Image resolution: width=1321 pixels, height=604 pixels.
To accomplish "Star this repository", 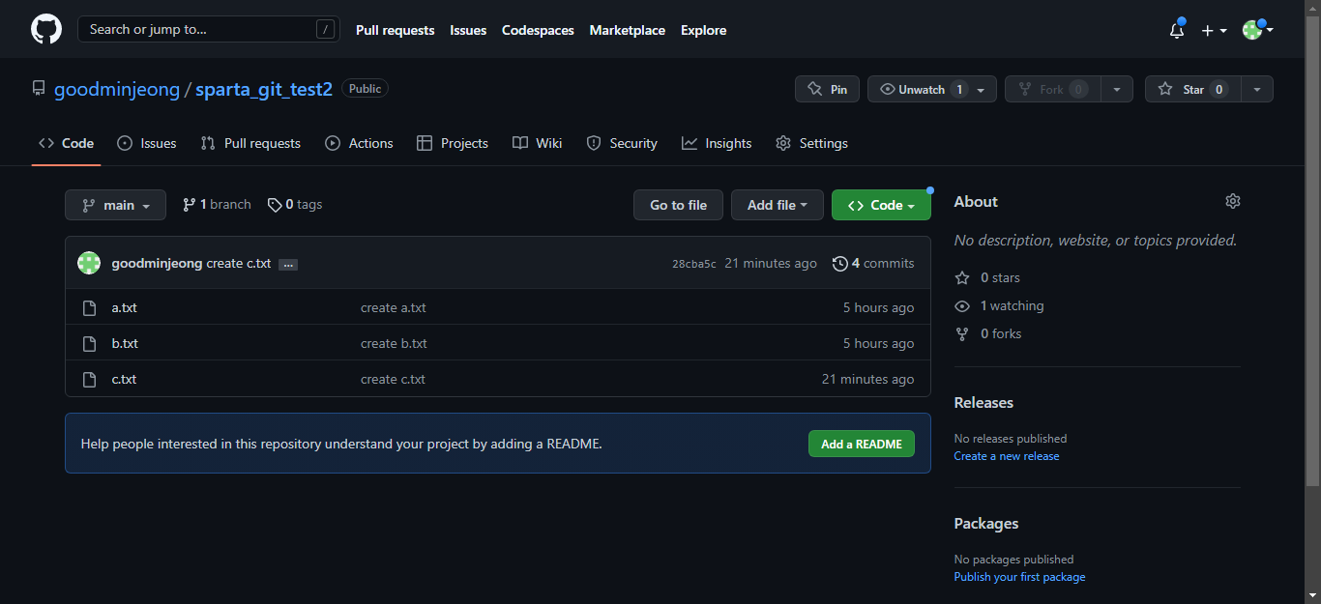I will coord(1193,89).
